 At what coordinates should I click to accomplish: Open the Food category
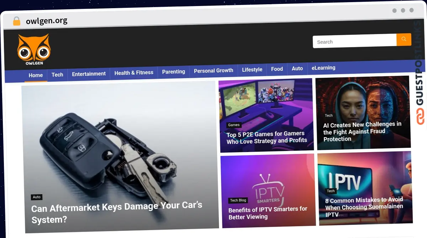pos(277,69)
